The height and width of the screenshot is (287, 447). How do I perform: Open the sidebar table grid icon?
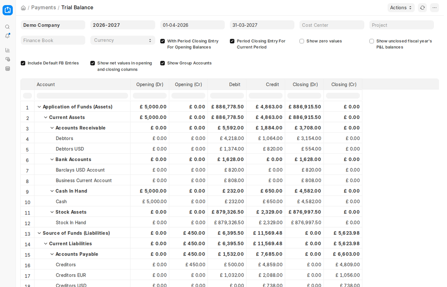[8, 69]
